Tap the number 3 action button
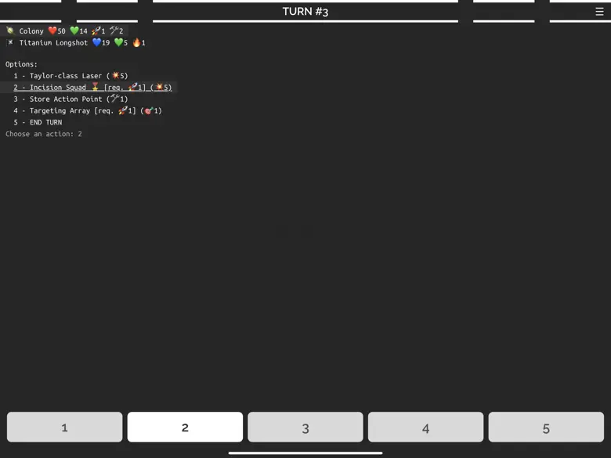Viewport: 611px width, 458px height. coord(305,427)
